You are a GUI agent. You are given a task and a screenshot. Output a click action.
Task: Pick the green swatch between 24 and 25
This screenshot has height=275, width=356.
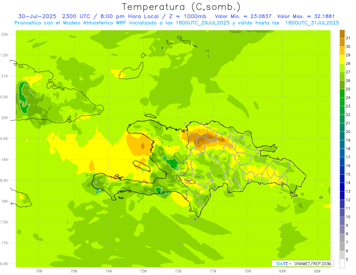[x=342, y=93]
